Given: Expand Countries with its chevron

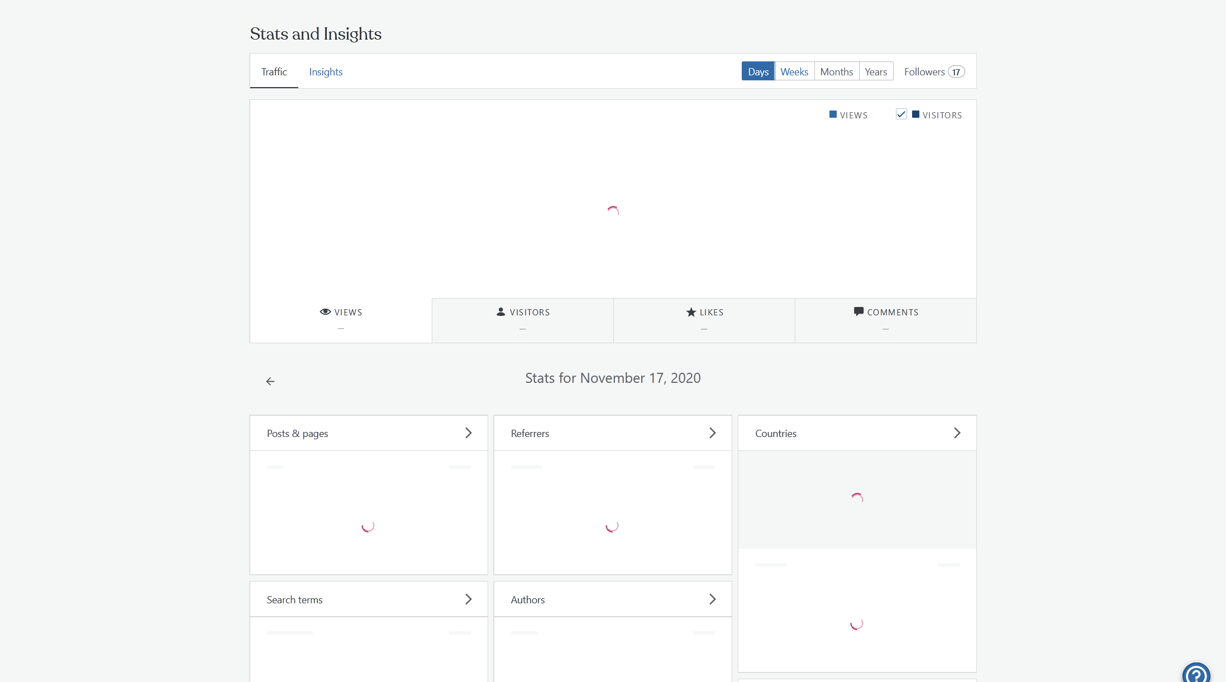Looking at the screenshot, I should [x=957, y=433].
